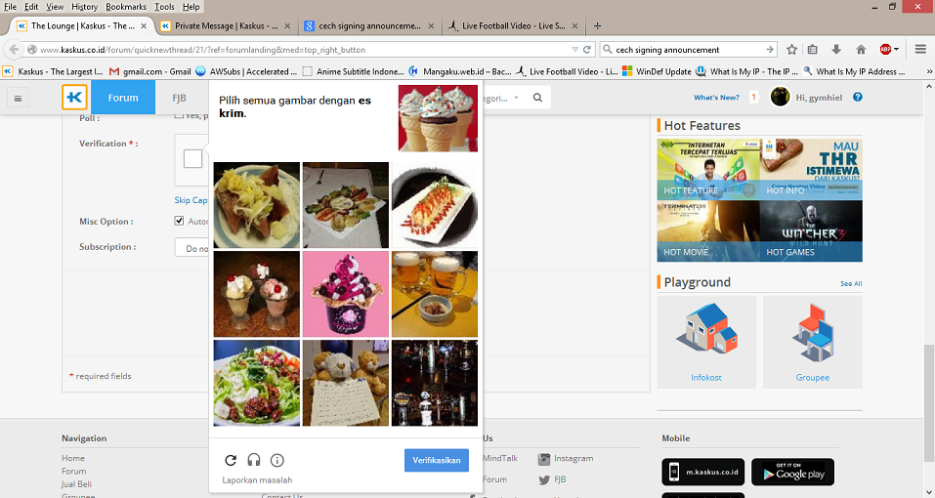Open the help question mark icon
The image size is (935, 498).
(858, 97)
